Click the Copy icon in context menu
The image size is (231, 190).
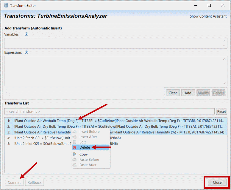click(75, 154)
